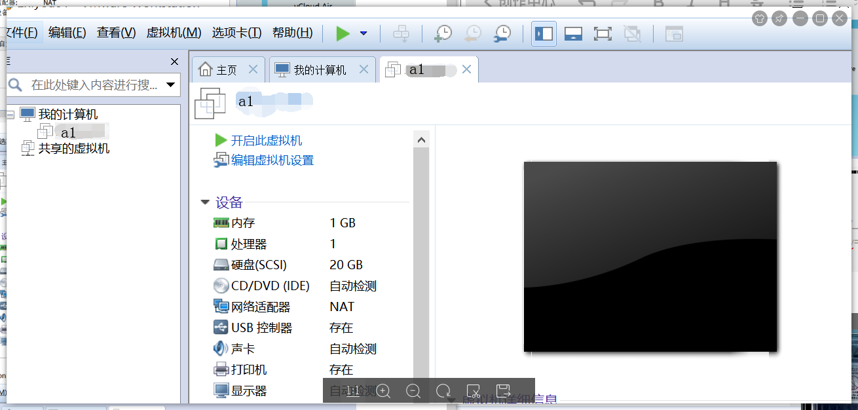
Task: Open the 选项卡(T) menu
Action: pos(236,33)
